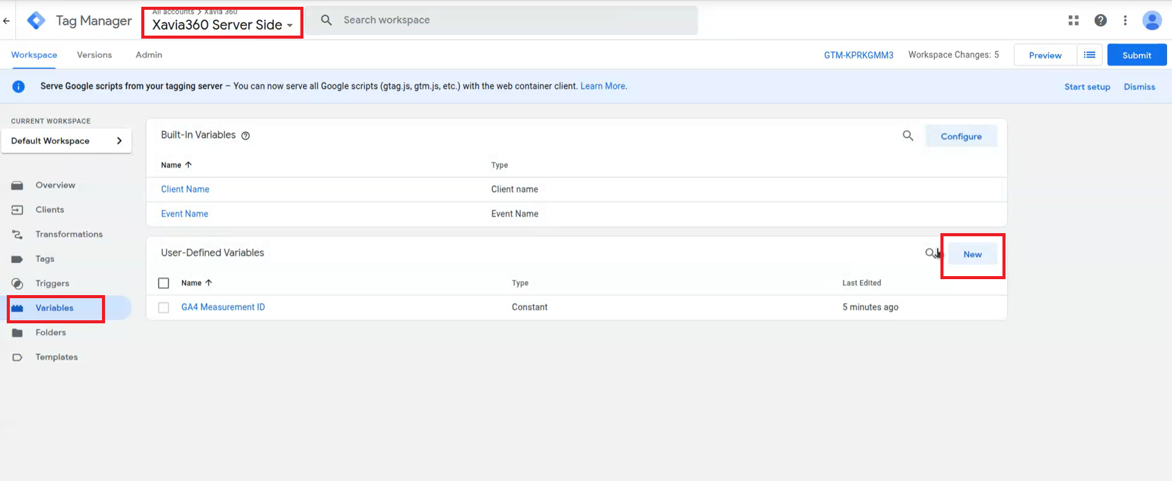The height and width of the screenshot is (481, 1172).
Task: Dismiss the tagging server banner
Action: click(x=1139, y=87)
